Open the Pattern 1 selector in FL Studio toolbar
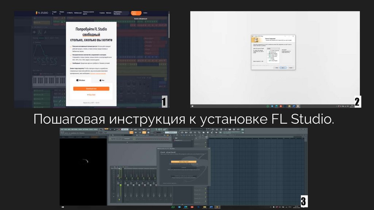 click(x=171, y=132)
